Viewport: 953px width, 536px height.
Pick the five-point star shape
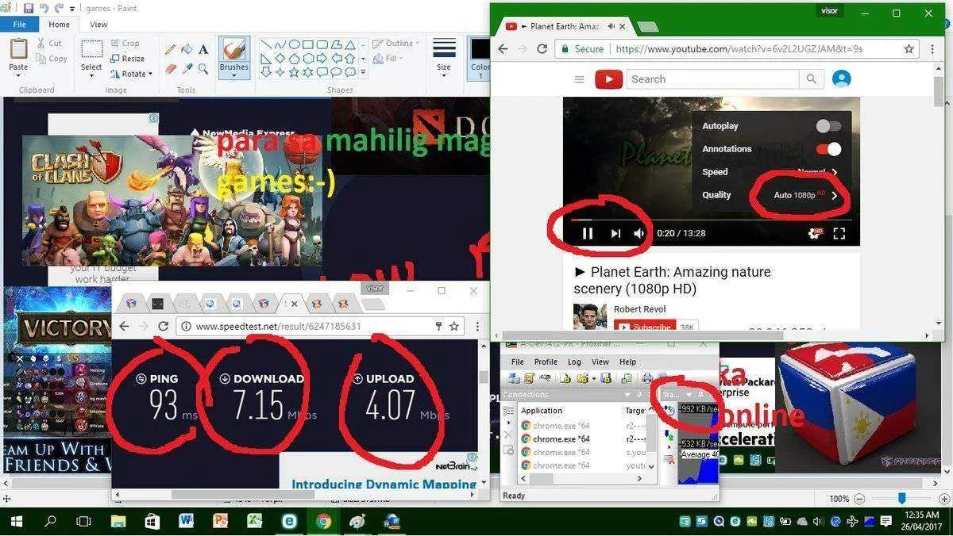point(295,72)
